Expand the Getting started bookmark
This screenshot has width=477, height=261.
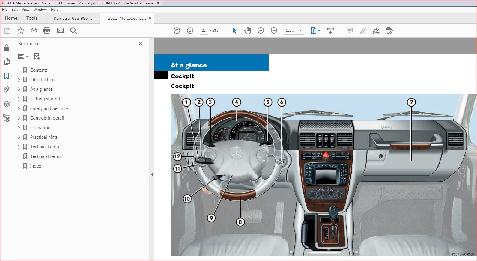19,99
